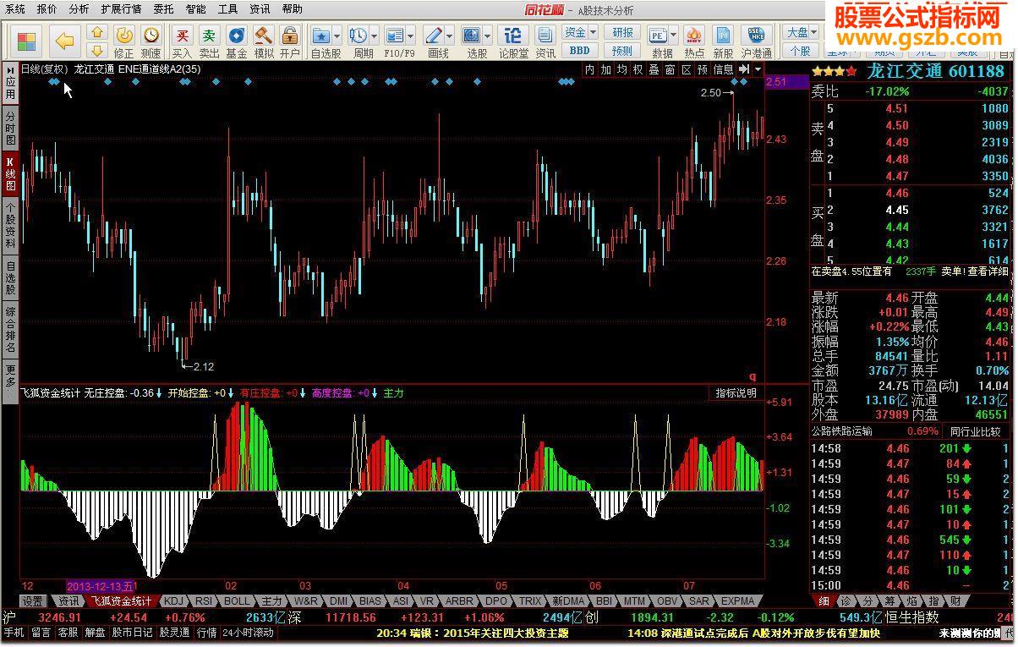Toggle the 窗 window option
1018x647 pixels.
(x=670, y=69)
